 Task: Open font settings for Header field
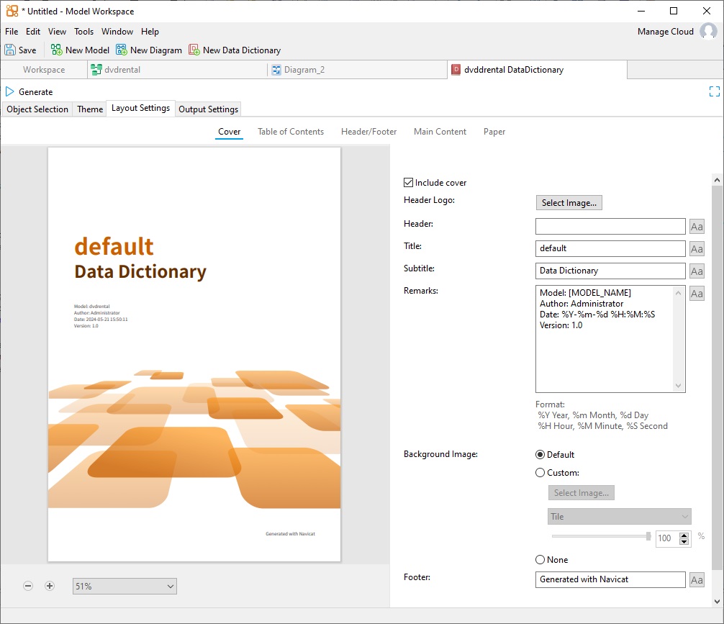(x=697, y=226)
